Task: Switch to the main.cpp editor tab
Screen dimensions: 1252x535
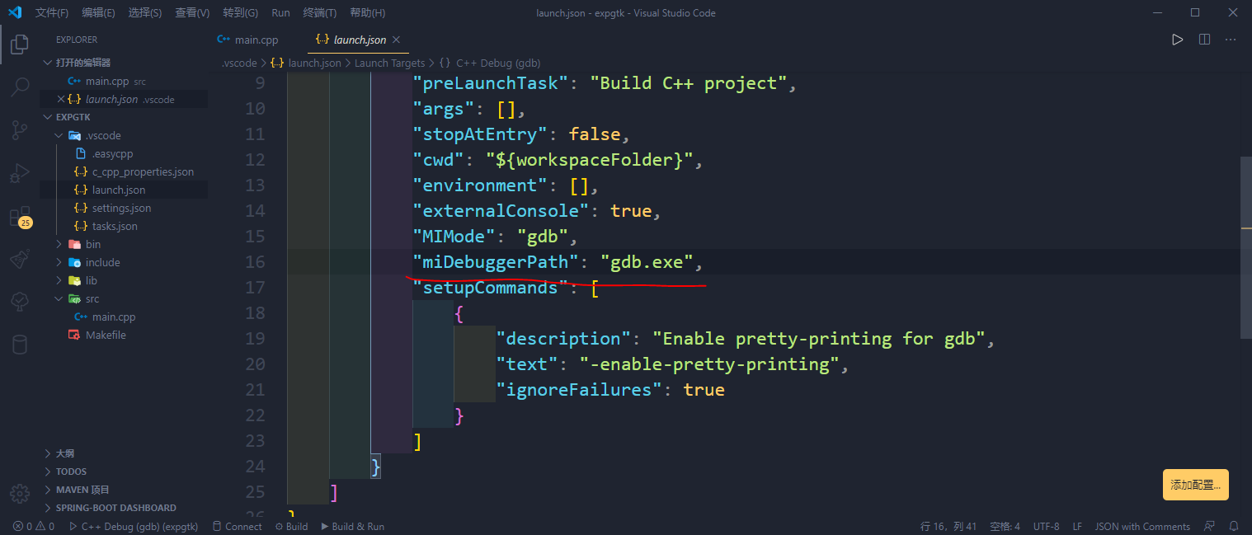Action: pyautogui.click(x=248, y=40)
